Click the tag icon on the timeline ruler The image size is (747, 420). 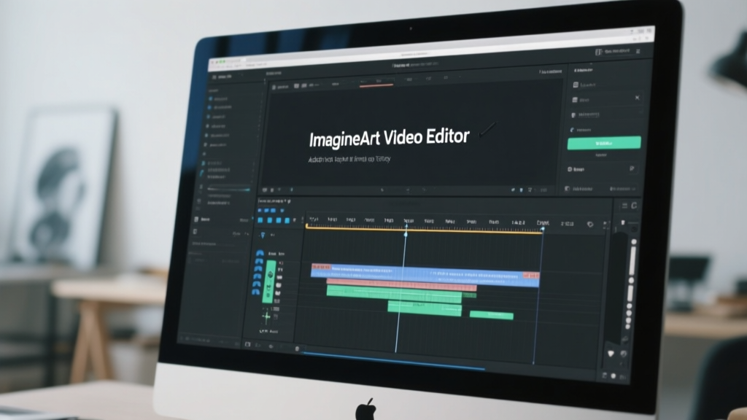(590, 225)
